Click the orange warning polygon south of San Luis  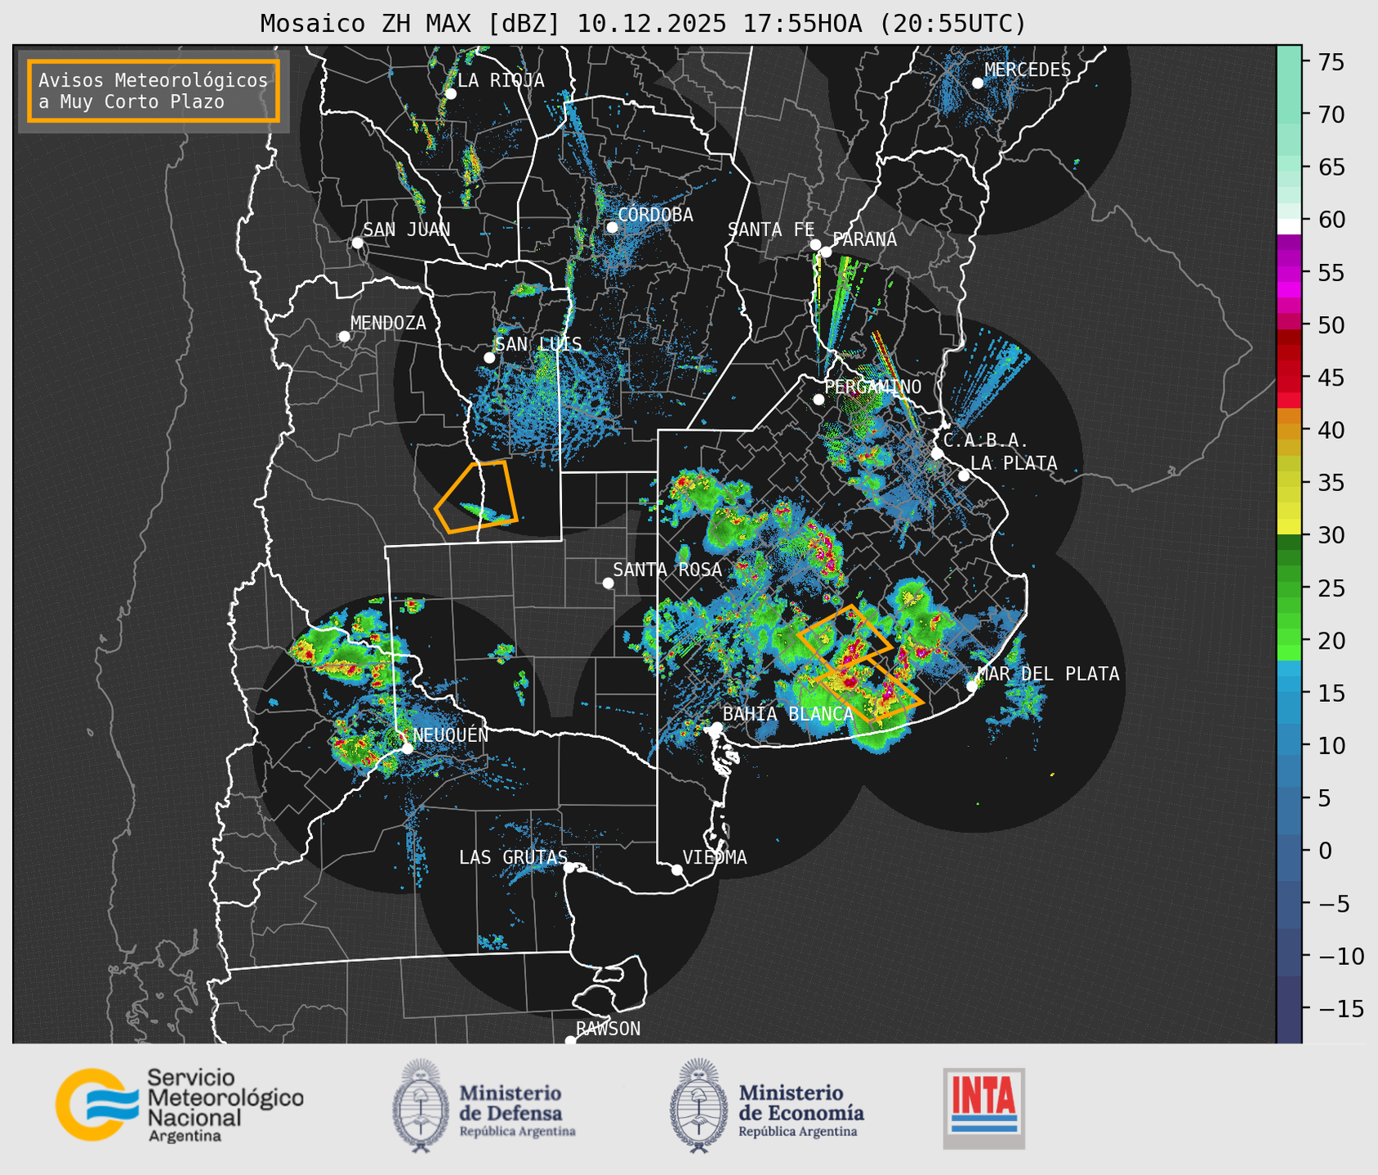[476, 498]
